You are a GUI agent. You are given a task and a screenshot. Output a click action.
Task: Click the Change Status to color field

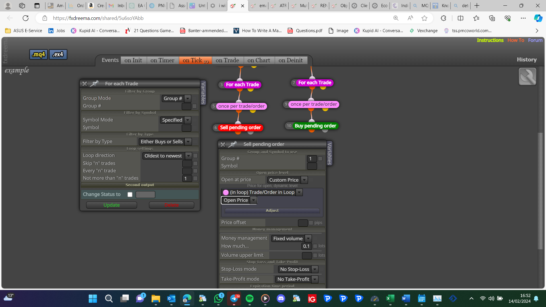145,194
